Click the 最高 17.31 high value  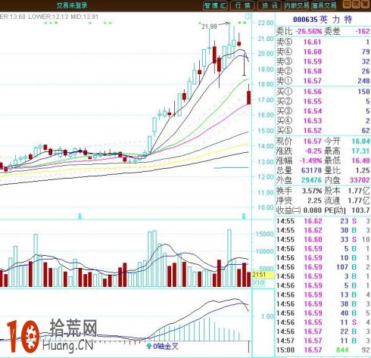(360, 151)
